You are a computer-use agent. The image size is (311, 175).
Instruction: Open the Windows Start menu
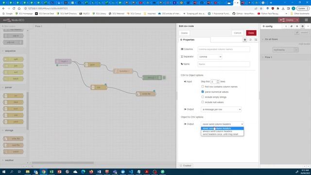coord(4,172)
